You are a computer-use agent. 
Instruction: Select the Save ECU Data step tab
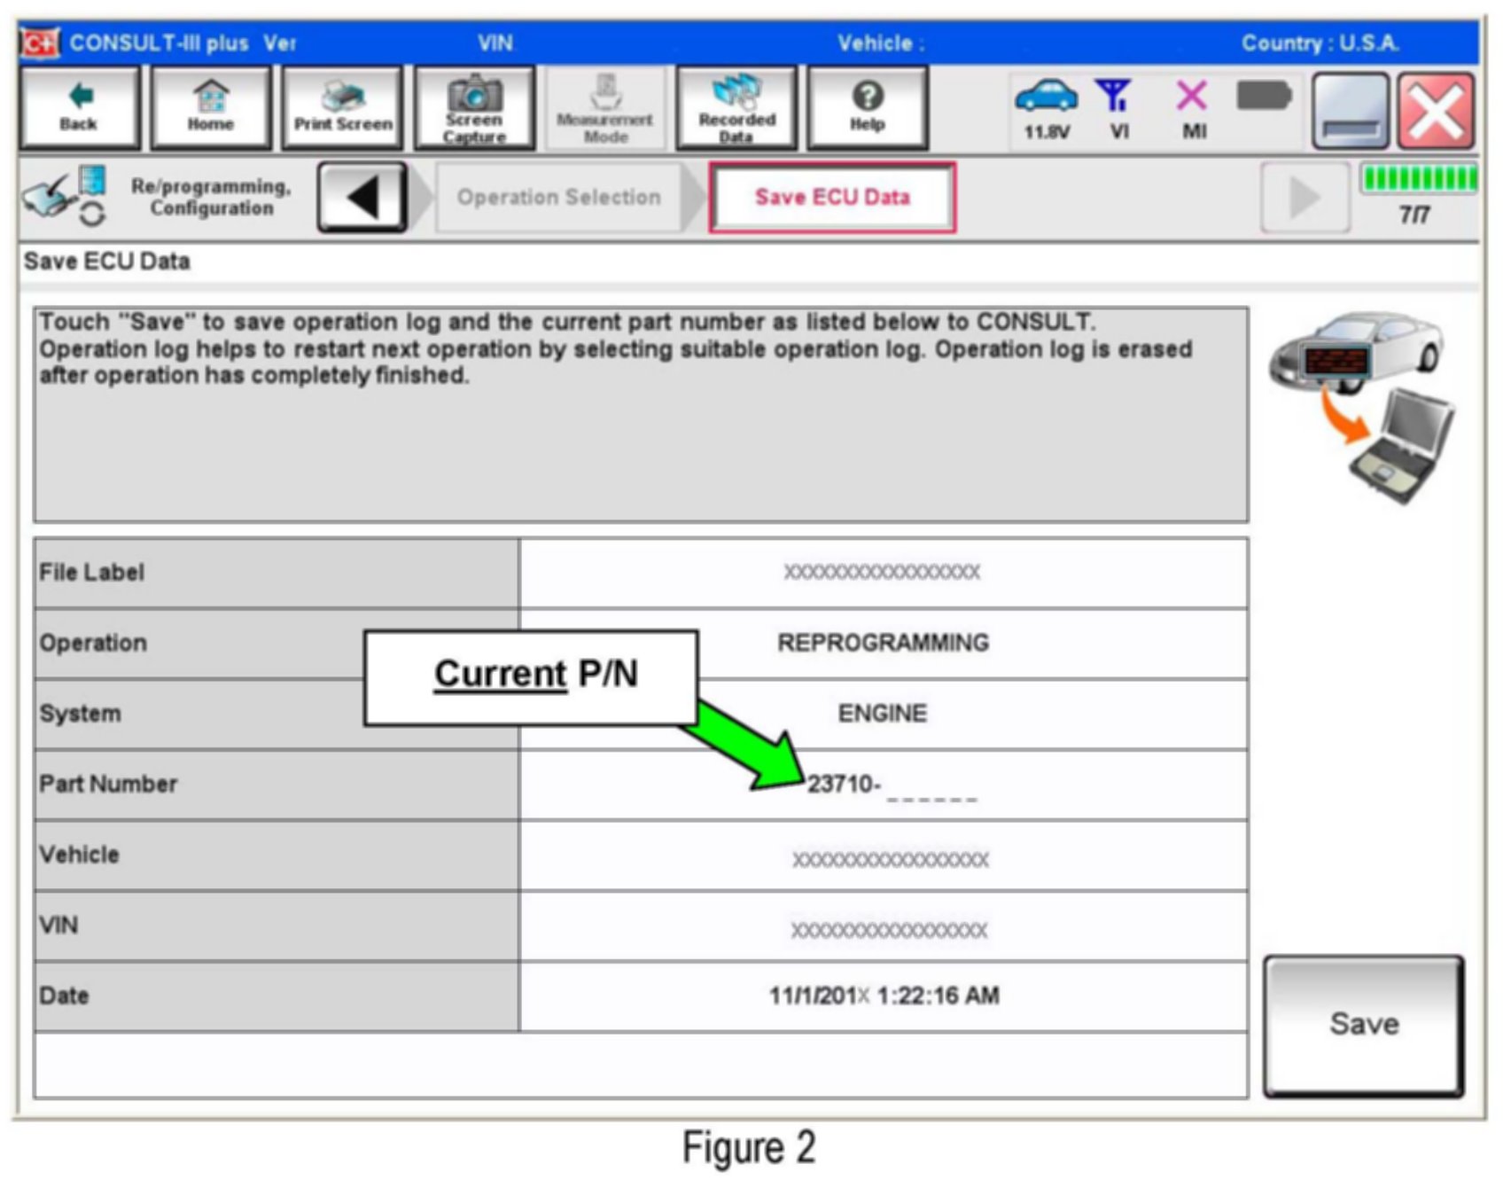click(831, 197)
